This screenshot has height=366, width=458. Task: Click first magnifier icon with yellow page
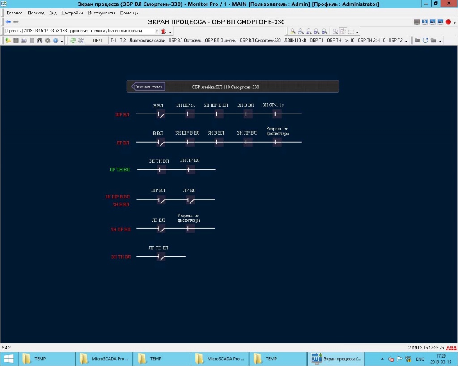click(x=293, y=31)
